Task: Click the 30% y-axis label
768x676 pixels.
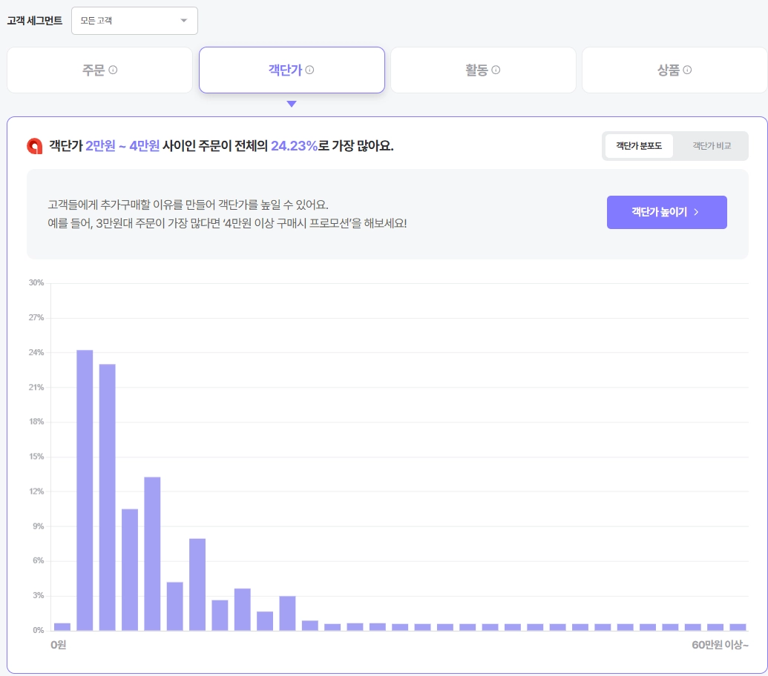Action: (36, 282)
